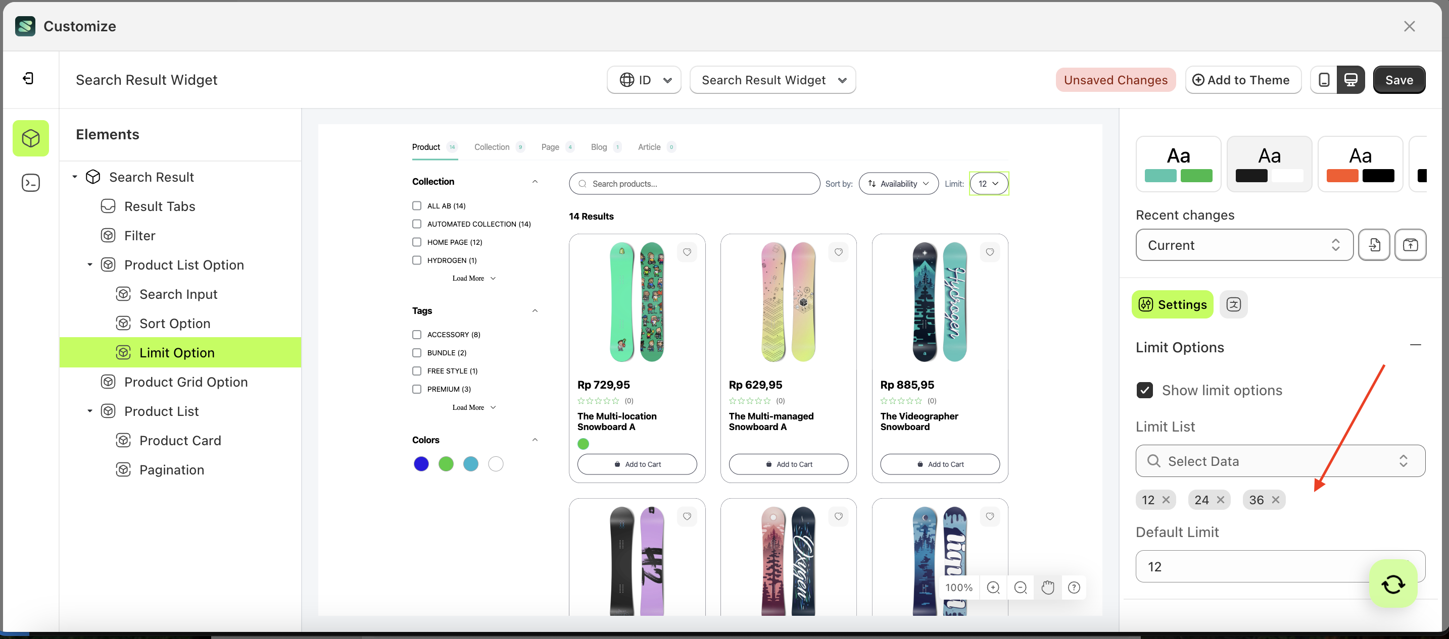Select the blue color swatch filter
The width and height of the screenshot is (1449, 639).
tap(421, 464)
